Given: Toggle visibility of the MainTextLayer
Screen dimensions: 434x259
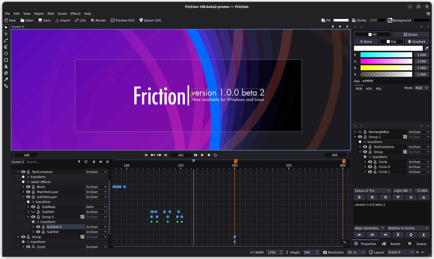Looking at the screenshot, I should pyautogui.click(x=28, y=192).
